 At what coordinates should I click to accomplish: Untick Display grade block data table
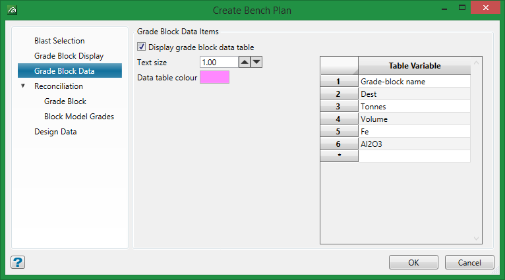pos(141,47)
